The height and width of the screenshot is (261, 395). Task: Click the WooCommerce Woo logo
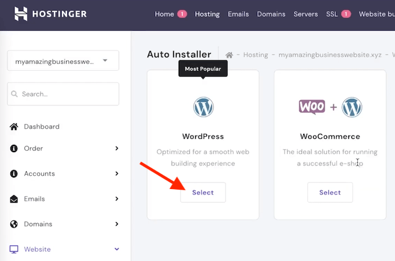(x=311, y=107)
